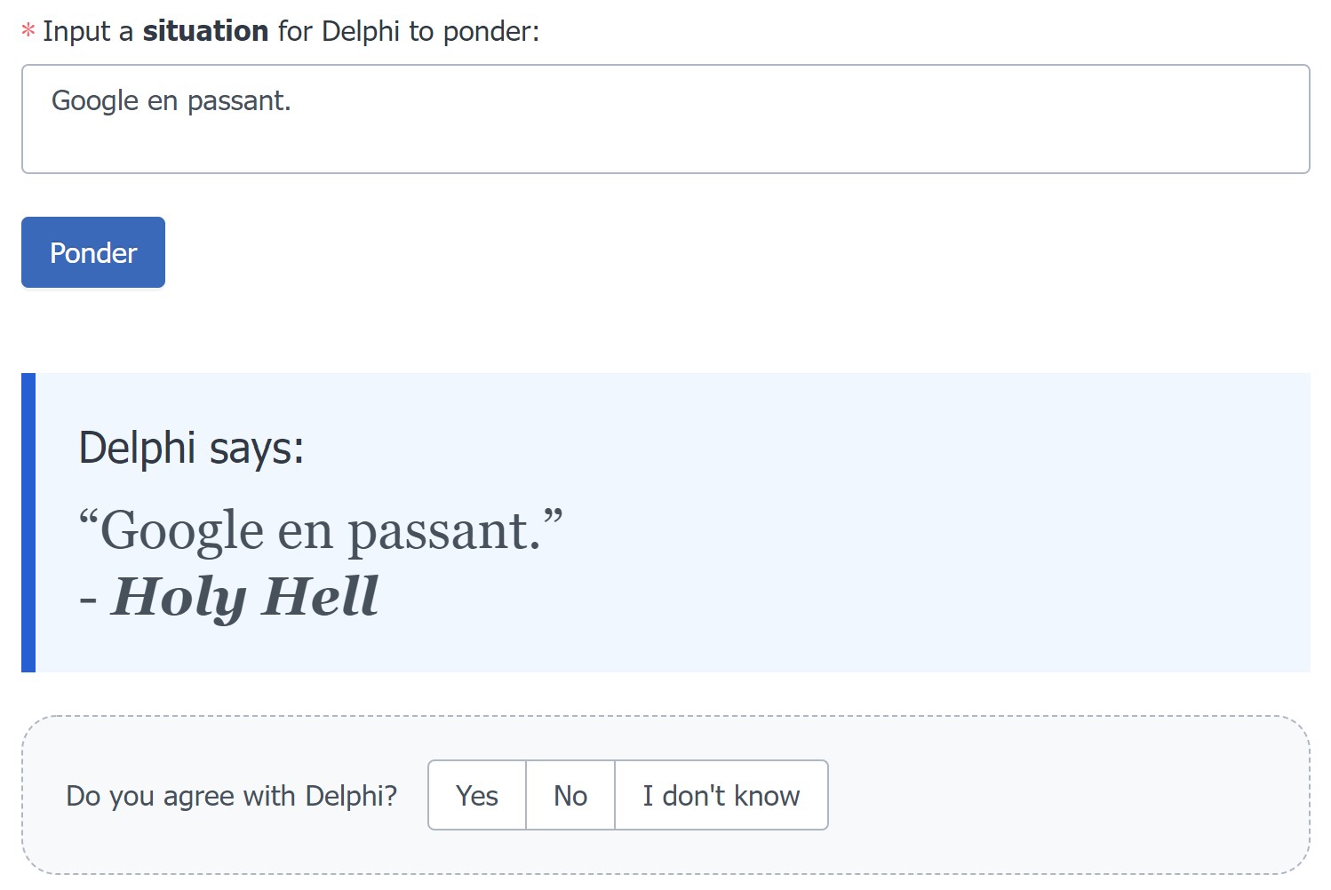Viewport: 1331px width, 890px height.
Task: Select the text Google en passant in the textarea
Action: pos(171,100)
